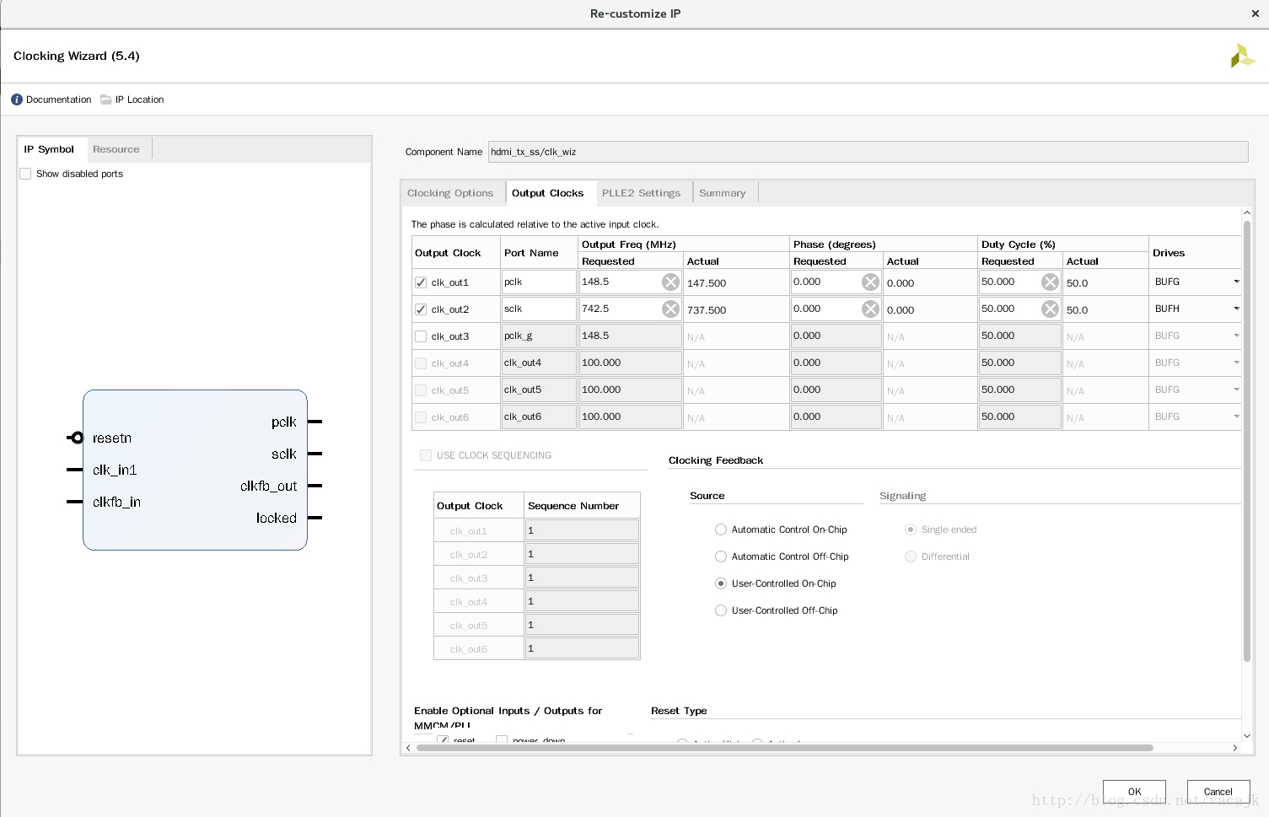This screenshot has width=1269, height=817.
Task: Select Automatic Control On-Chip feedback source
Action: [x=721, y=529]
